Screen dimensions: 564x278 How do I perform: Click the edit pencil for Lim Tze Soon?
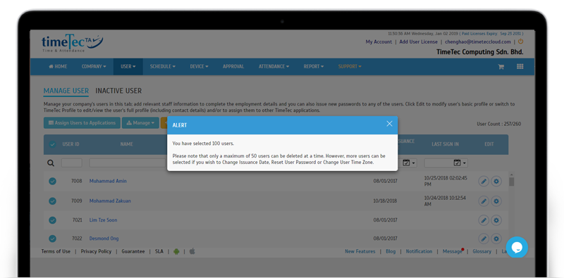484,220
